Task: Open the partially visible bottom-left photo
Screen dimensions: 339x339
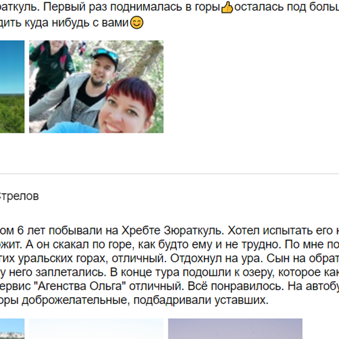Action: pos(12,329)
